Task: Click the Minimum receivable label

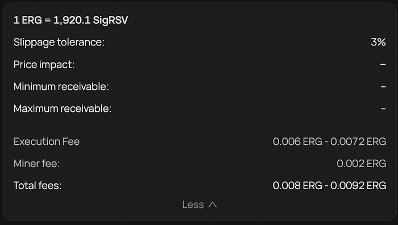Action: pos(61,86)
